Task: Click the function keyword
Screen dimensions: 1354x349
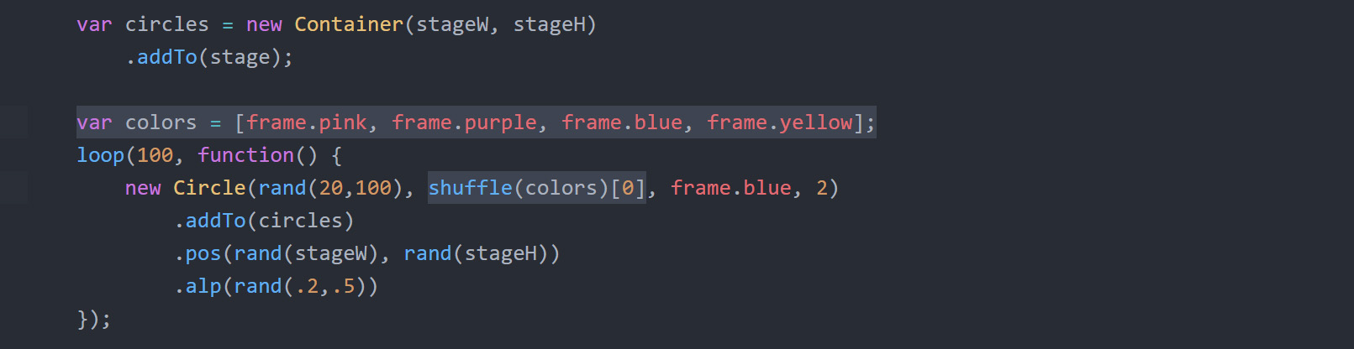Action: [246, 155]
